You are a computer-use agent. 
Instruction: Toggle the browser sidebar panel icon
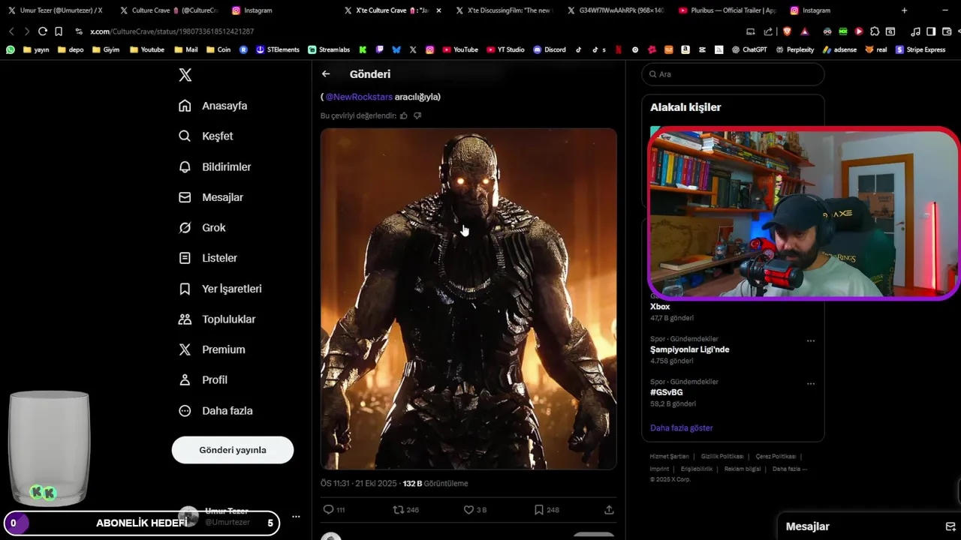click(931, 31)
